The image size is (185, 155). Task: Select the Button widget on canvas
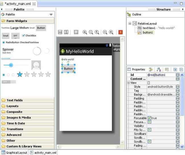coord(68,69)
